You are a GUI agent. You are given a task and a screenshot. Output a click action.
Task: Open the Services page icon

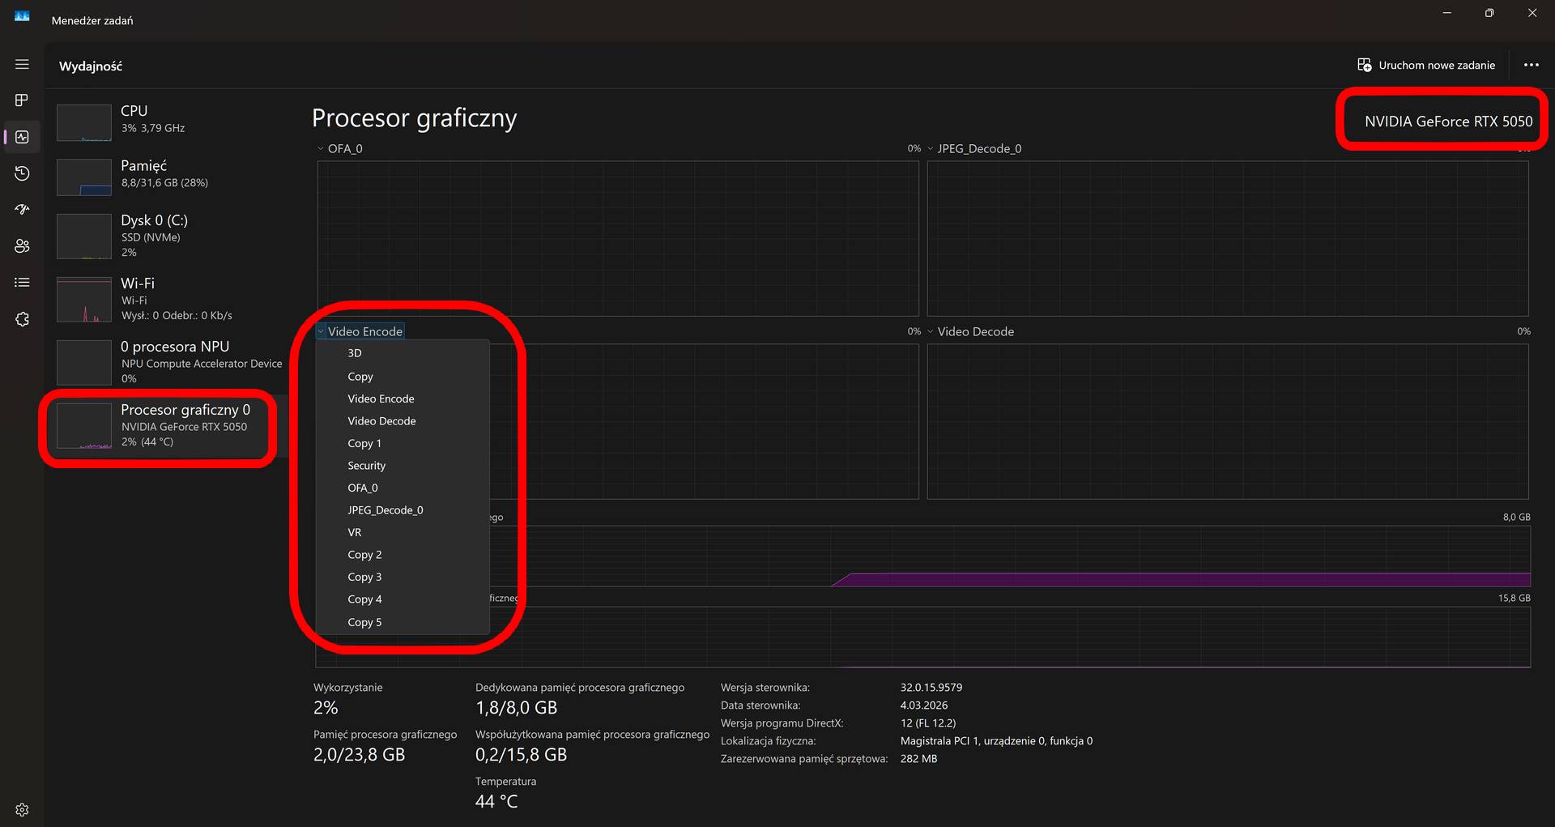[22, 319]
